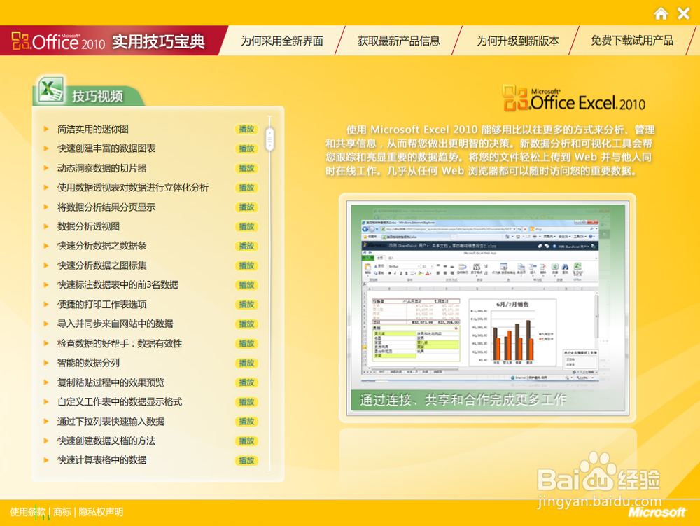Click the Microsoft logo in footer
Screen dimensions: 700x526
coord(657,512)
